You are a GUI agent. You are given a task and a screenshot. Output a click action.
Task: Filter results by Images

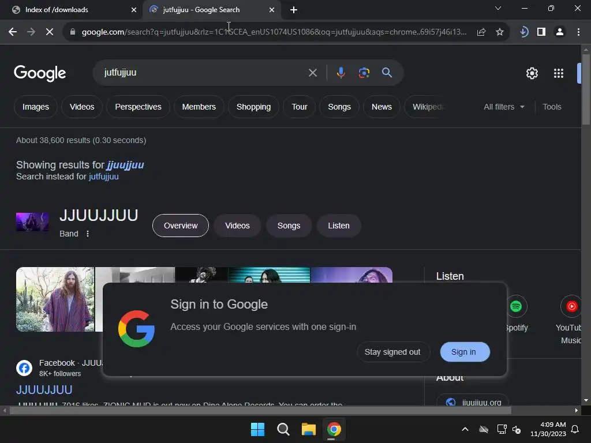pos(36,107)
